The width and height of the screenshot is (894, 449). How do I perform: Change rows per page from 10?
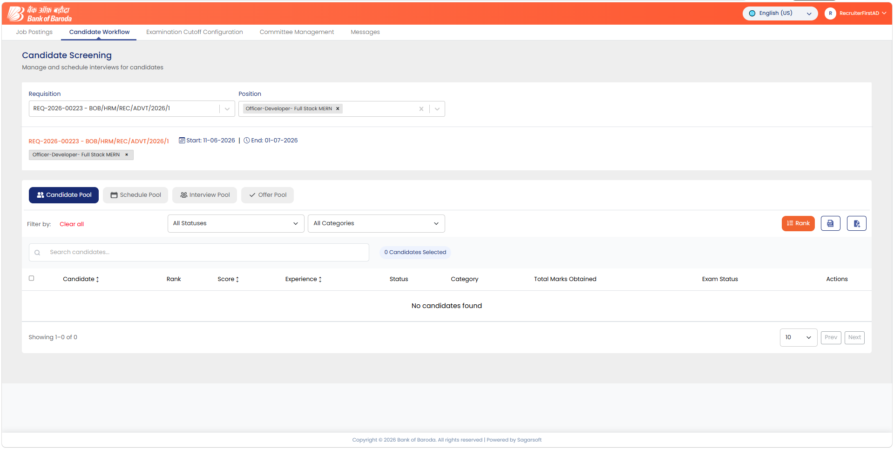[798, 337]
